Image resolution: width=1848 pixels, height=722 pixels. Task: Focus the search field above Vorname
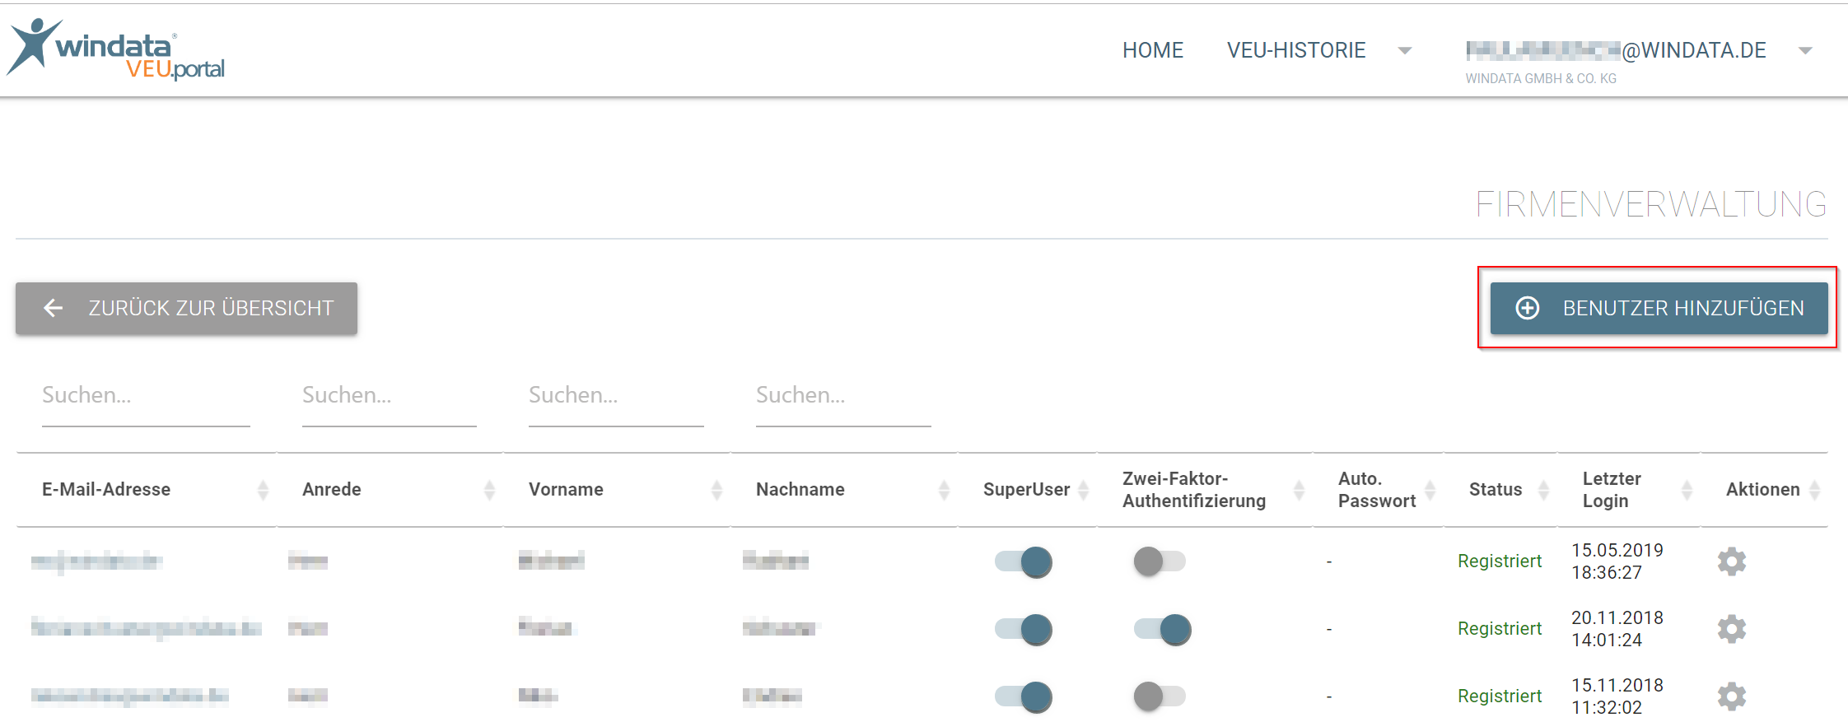tap(616, 396)
